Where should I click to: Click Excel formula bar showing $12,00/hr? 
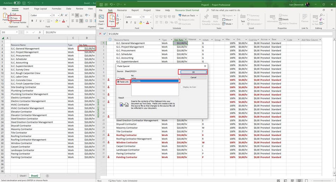pyautogui.click(x=70, y=32)
